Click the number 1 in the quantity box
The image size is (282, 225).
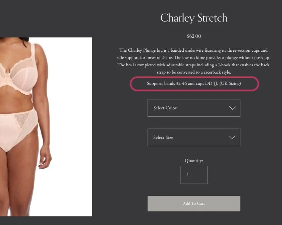click(x=188, y=175)
